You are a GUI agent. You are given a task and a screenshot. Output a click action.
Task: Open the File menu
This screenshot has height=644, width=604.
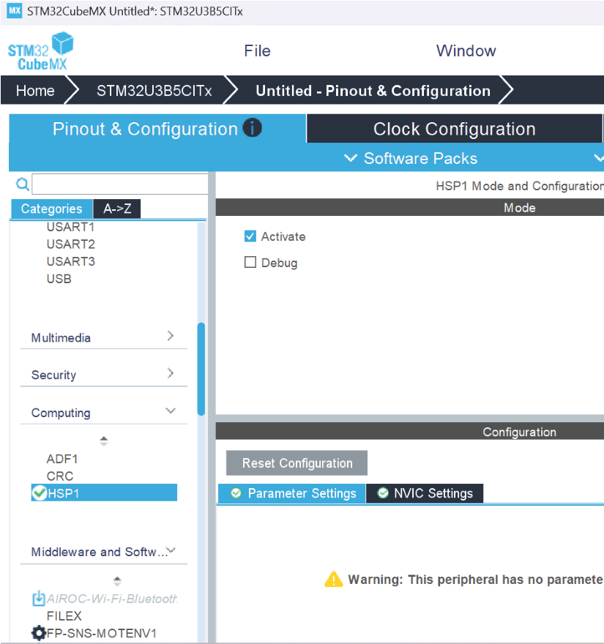click(x=257, y=51)
